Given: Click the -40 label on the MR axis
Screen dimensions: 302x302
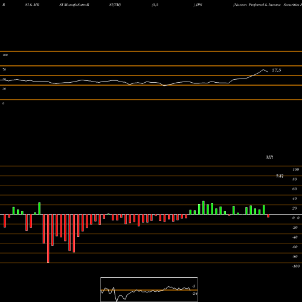Looking at the screenshot, I should click(x=295, y=237).
